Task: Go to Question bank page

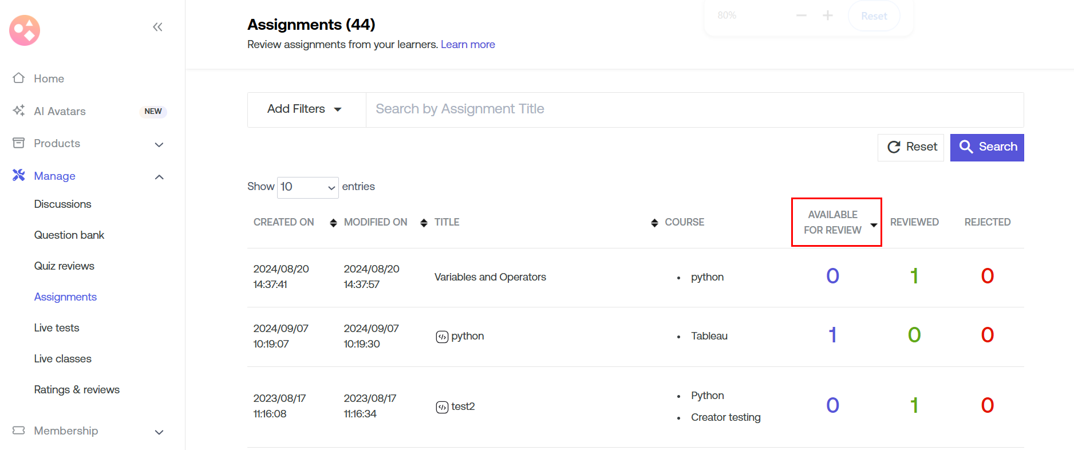Action: pos(69,235)
